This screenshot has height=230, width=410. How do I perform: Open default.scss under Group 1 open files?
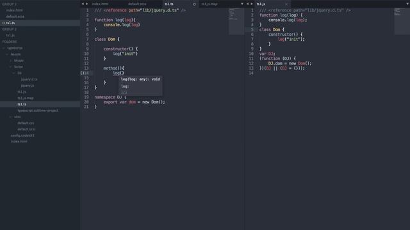coord(15,17)
